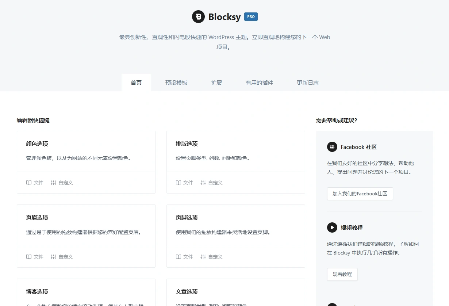Screen dimensions: 449x306
Task: Click the 博客选项 card title
Action: 37,291
